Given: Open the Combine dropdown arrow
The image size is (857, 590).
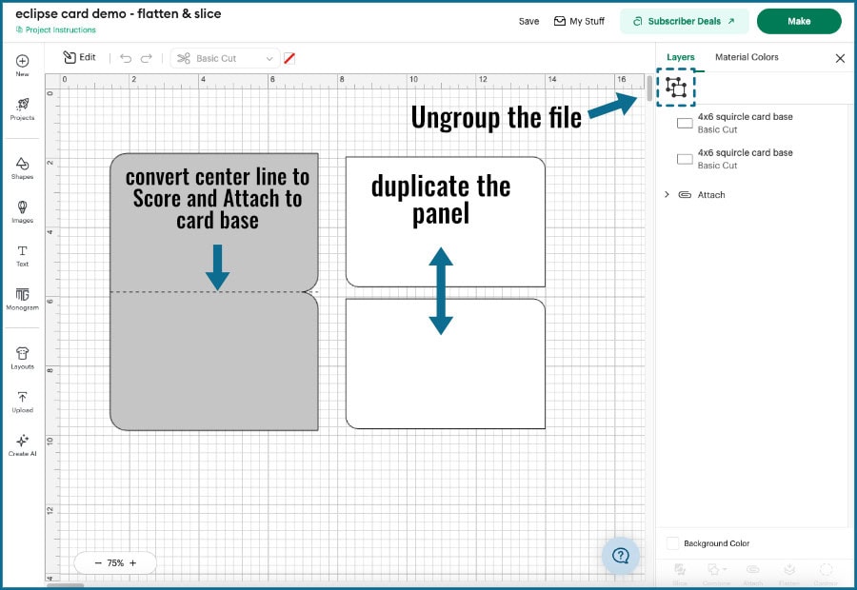Looking at the screenshot, I should click(725, 569).
